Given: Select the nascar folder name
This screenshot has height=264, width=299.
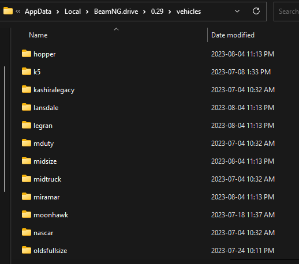Looking at the screenshot, I should [43, 233].
